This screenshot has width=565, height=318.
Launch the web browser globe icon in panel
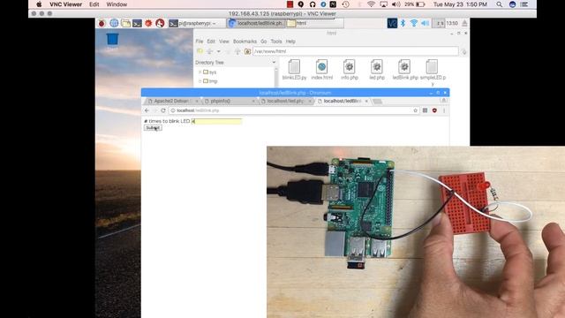tap(114, 24)
